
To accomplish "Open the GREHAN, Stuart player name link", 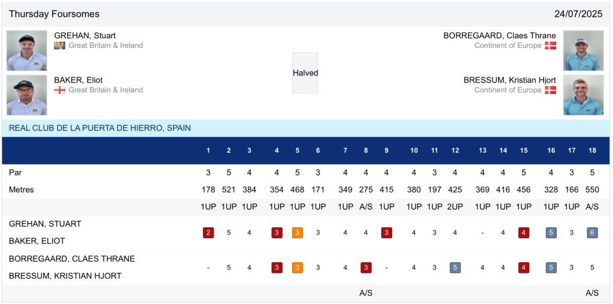I will [x=85, y=35].
